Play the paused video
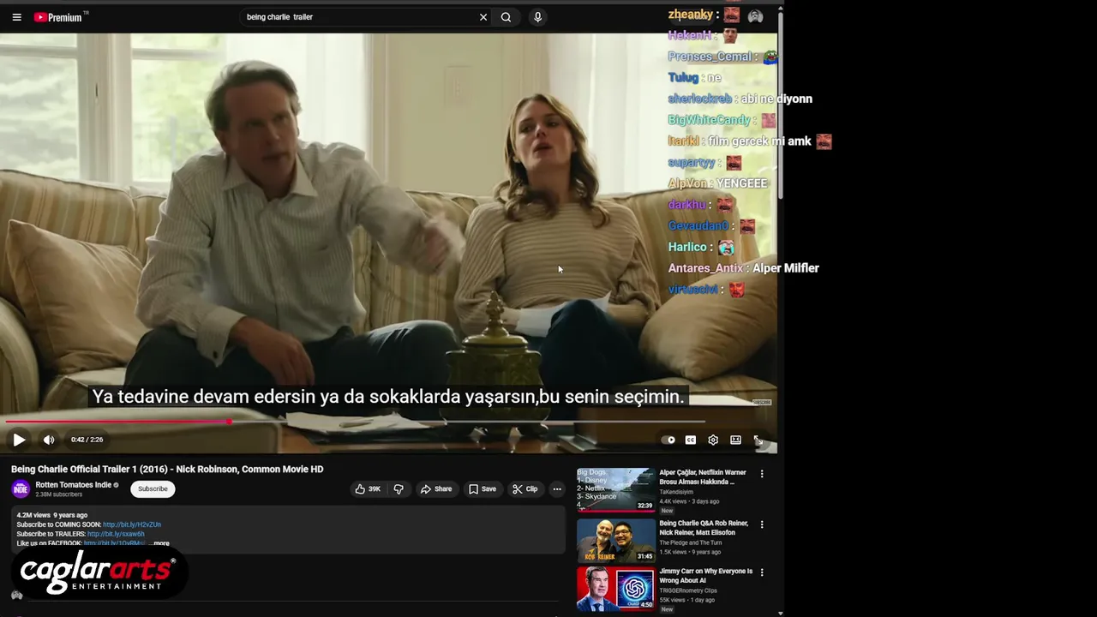This screenshot has height=617, width=1097. pyautogui.click(x=19, y=440)
